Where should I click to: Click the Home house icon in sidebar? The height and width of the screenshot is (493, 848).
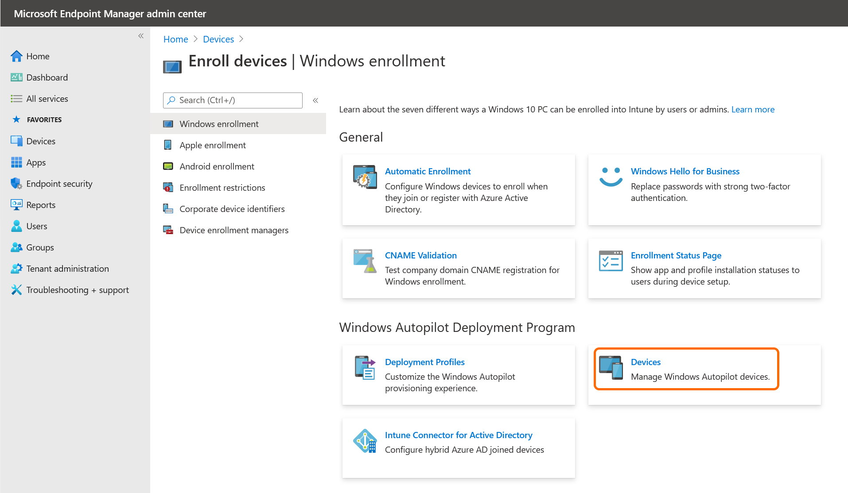pos(16,56)
